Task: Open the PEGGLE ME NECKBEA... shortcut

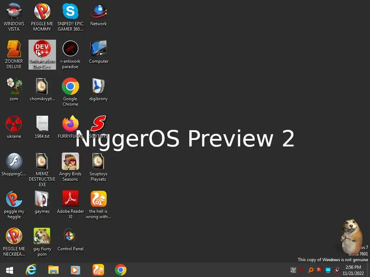Action: pos(14,242)
